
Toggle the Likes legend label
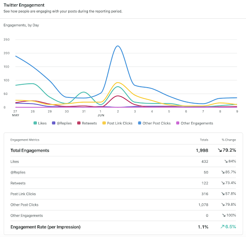coord(42,123)
